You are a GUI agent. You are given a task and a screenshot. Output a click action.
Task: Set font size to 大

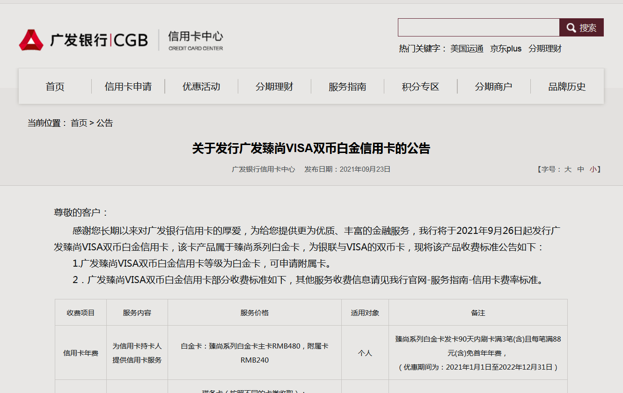point(568,169)
